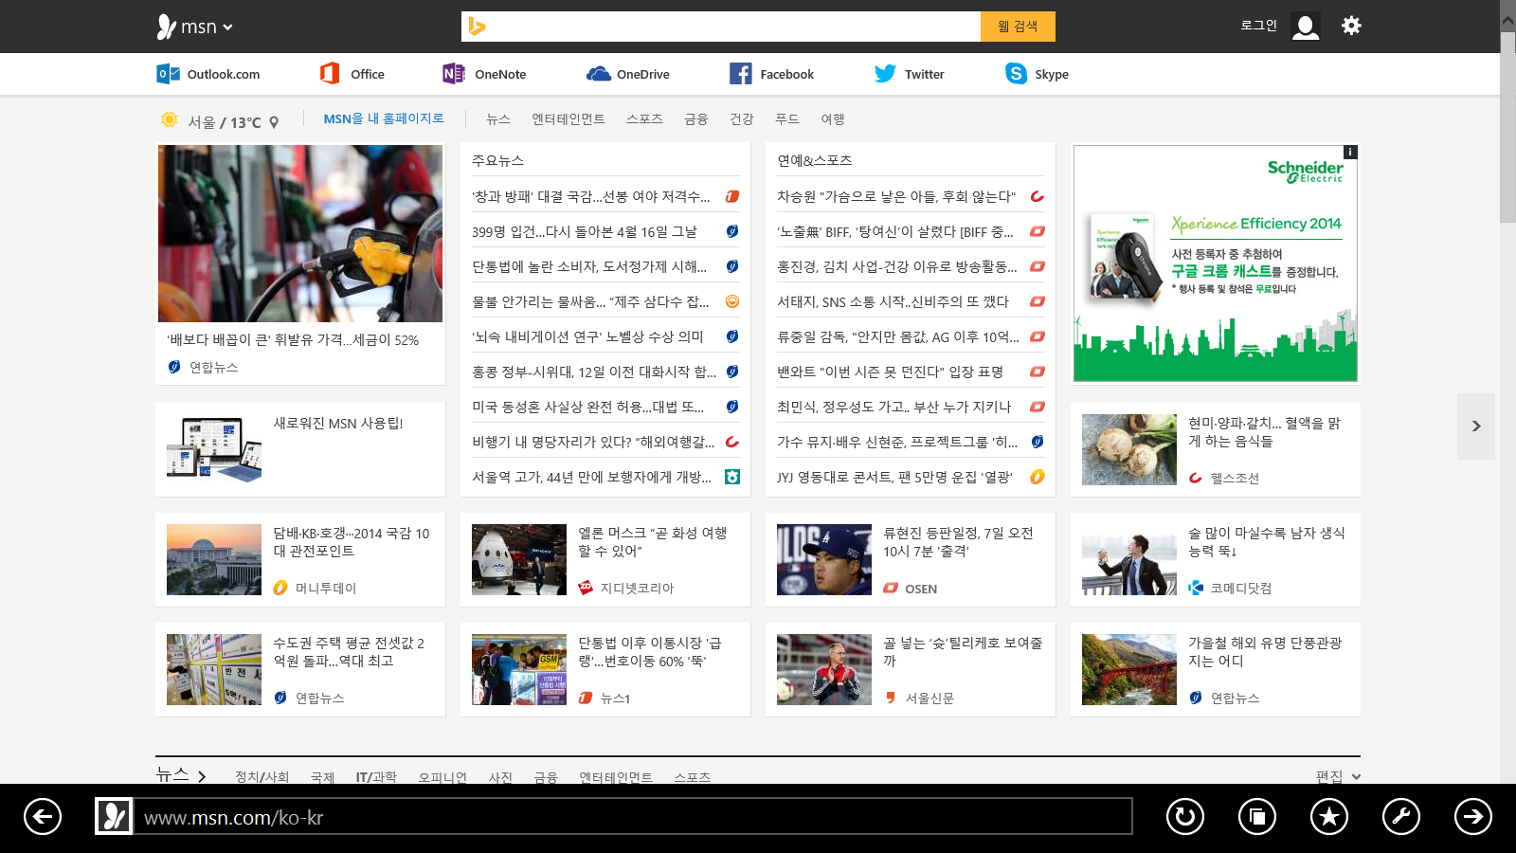Open the 금융 nav tab

(696, 119)
